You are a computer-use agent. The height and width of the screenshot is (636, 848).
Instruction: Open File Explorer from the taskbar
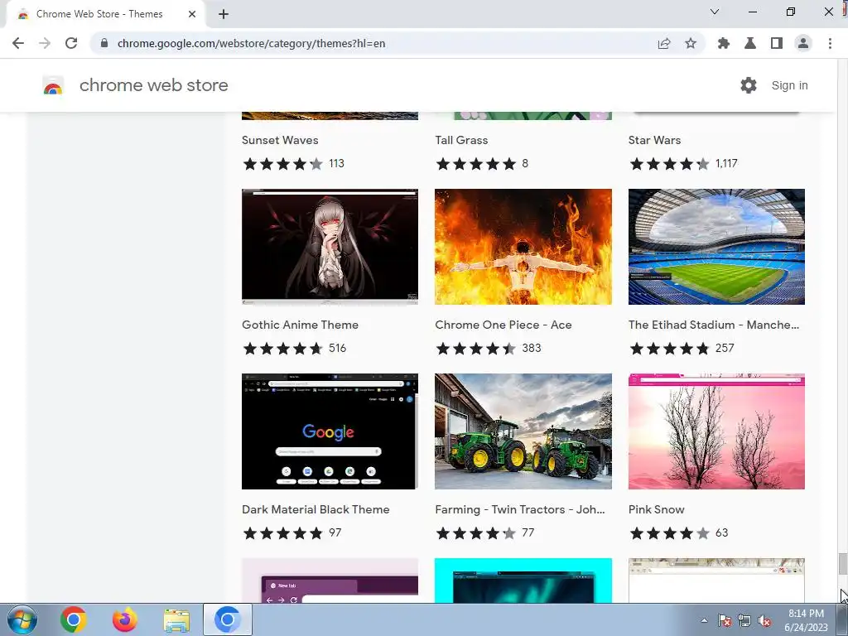(176, 619)
